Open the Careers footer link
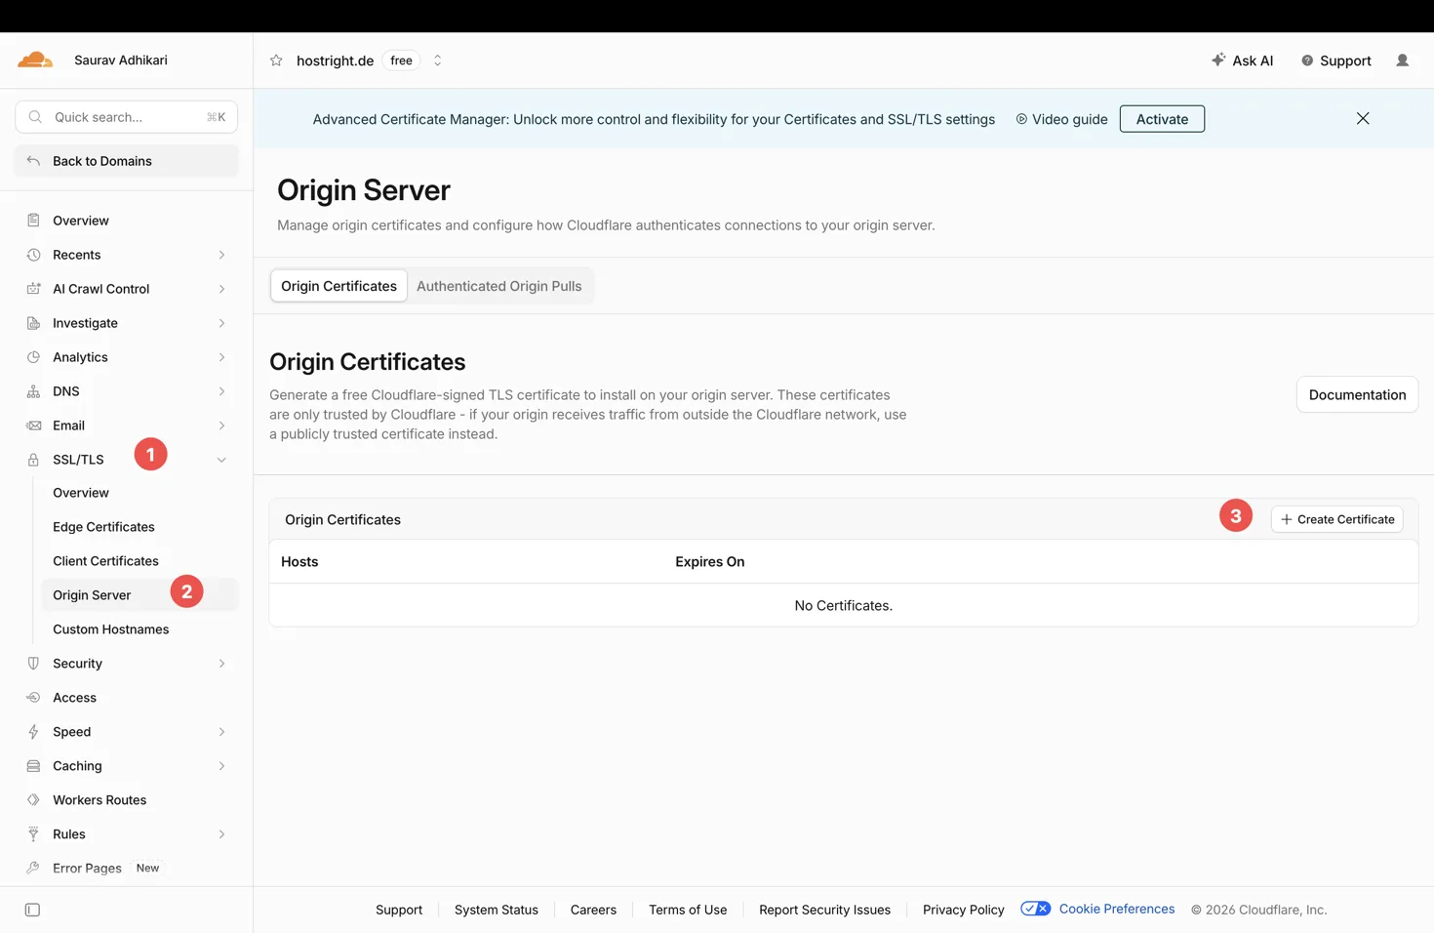1434x933 pixels. pyautogui.click(x=593, y=910)
